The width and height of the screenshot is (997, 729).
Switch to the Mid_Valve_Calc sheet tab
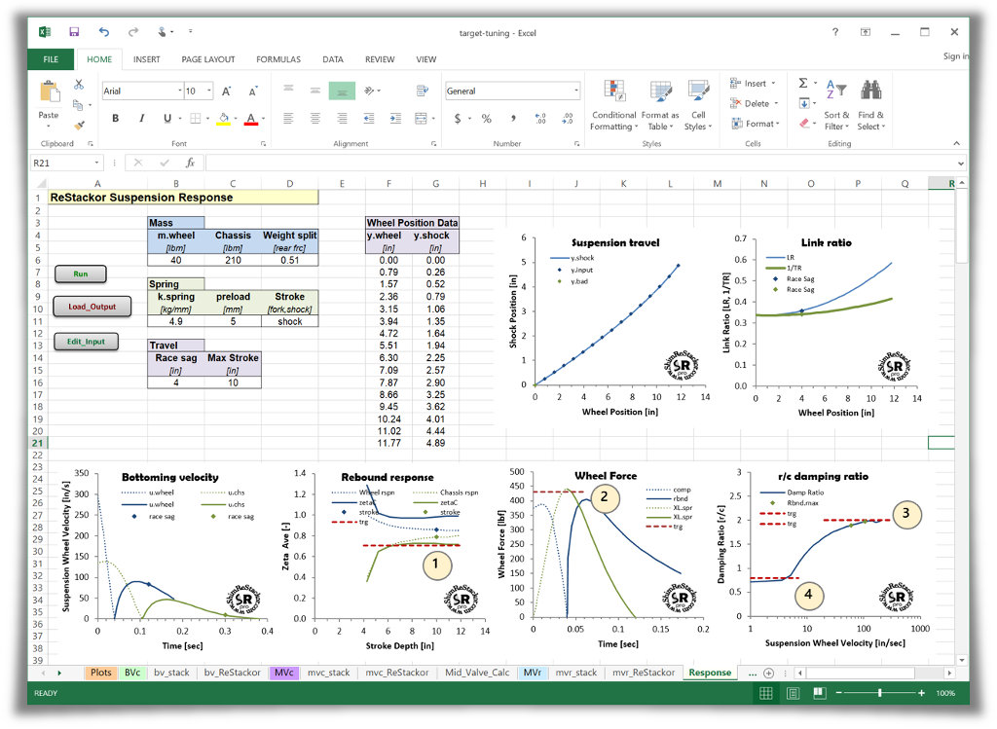pyautogui.click(x=477, y=673)
